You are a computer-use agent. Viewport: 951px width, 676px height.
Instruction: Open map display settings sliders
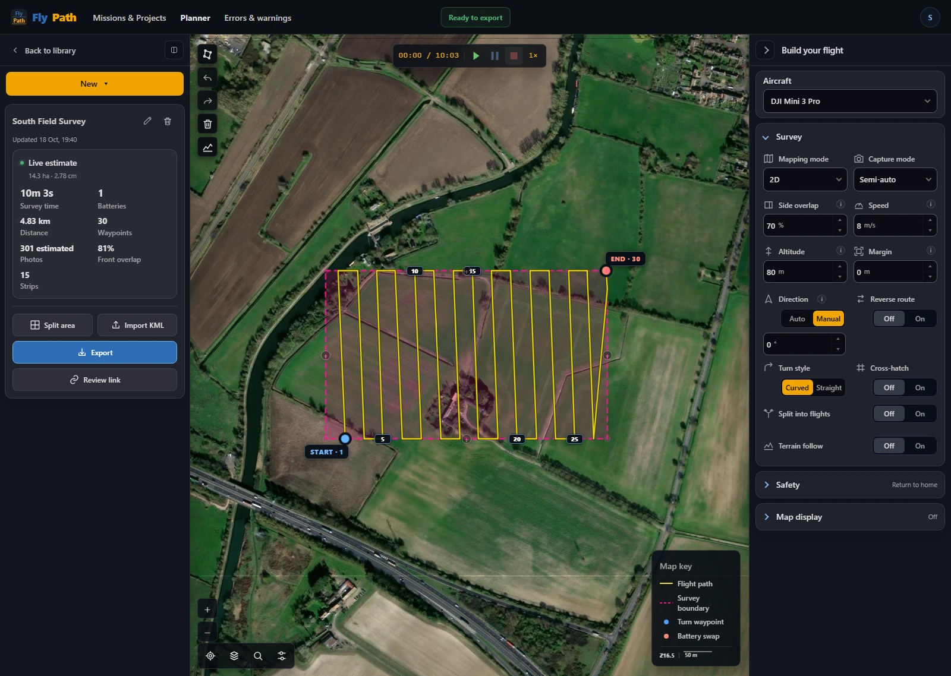[282, 656]
